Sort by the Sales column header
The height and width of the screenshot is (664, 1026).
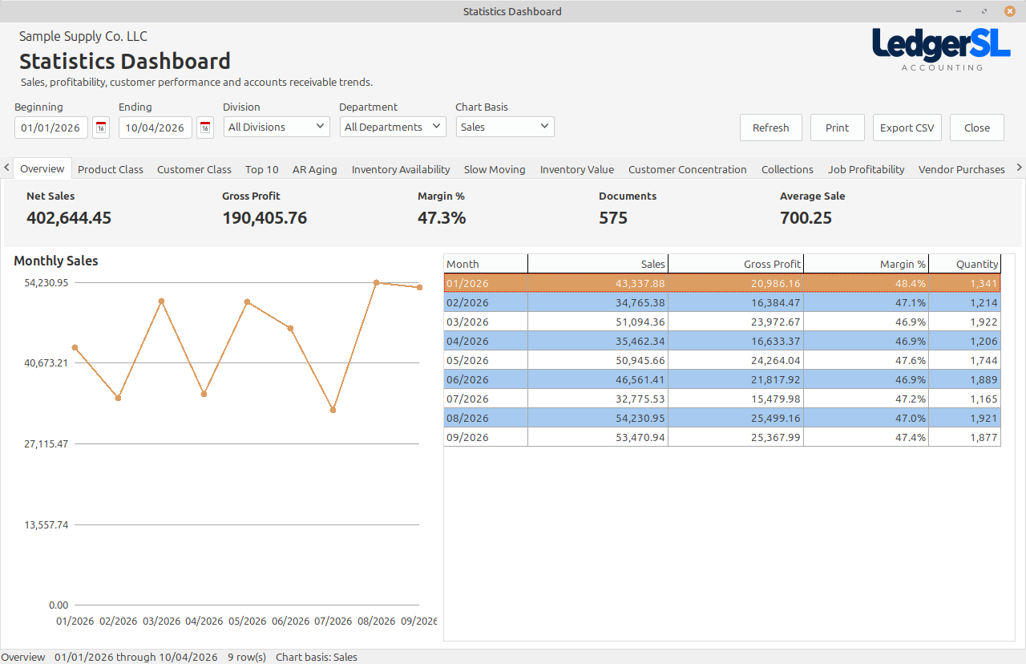[x=598, y=264]
